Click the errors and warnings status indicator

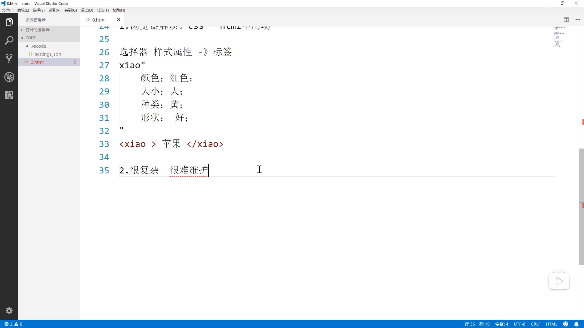pos(13,324)
